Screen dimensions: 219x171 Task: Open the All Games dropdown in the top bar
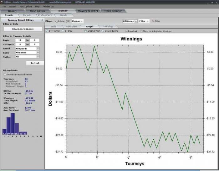[x=130, y=21]
